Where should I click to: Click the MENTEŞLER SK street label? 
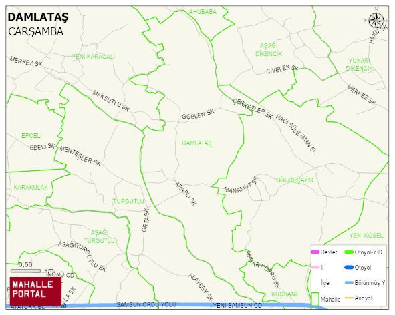[80, 156]
